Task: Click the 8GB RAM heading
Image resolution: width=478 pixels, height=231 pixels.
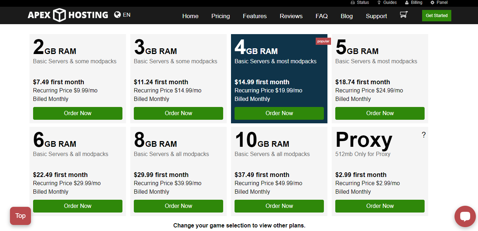Action: pyautogui.click(x=155, y=140)
